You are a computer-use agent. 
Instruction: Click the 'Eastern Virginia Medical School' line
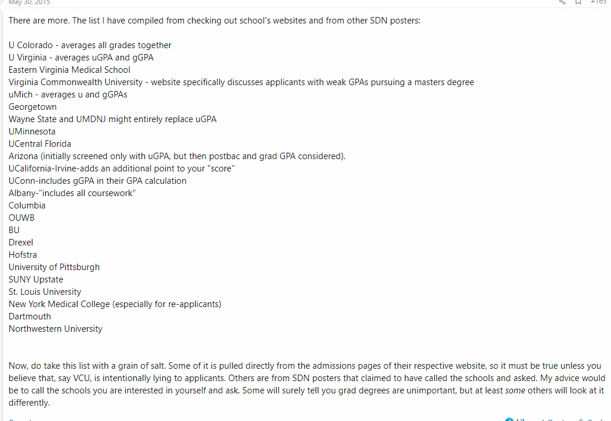point(69,70)
